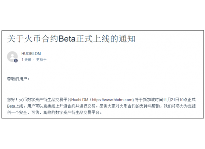The width and height of the screenshot is (205, 149).
Task: Click 'Beta上线' at second paragraph line
Action: click(x=15, y=106)
